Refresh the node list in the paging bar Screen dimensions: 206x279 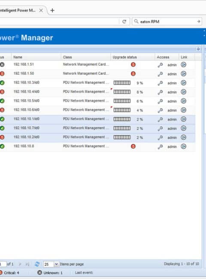pos(37,264)
